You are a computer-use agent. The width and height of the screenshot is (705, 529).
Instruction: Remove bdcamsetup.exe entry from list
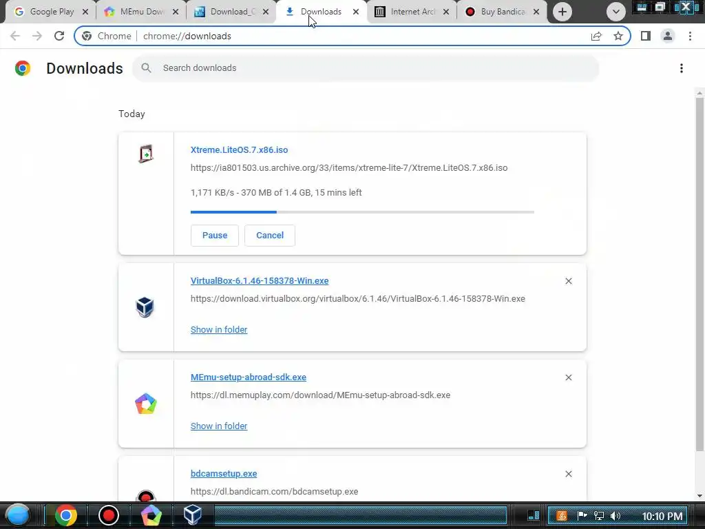point(568,474)
